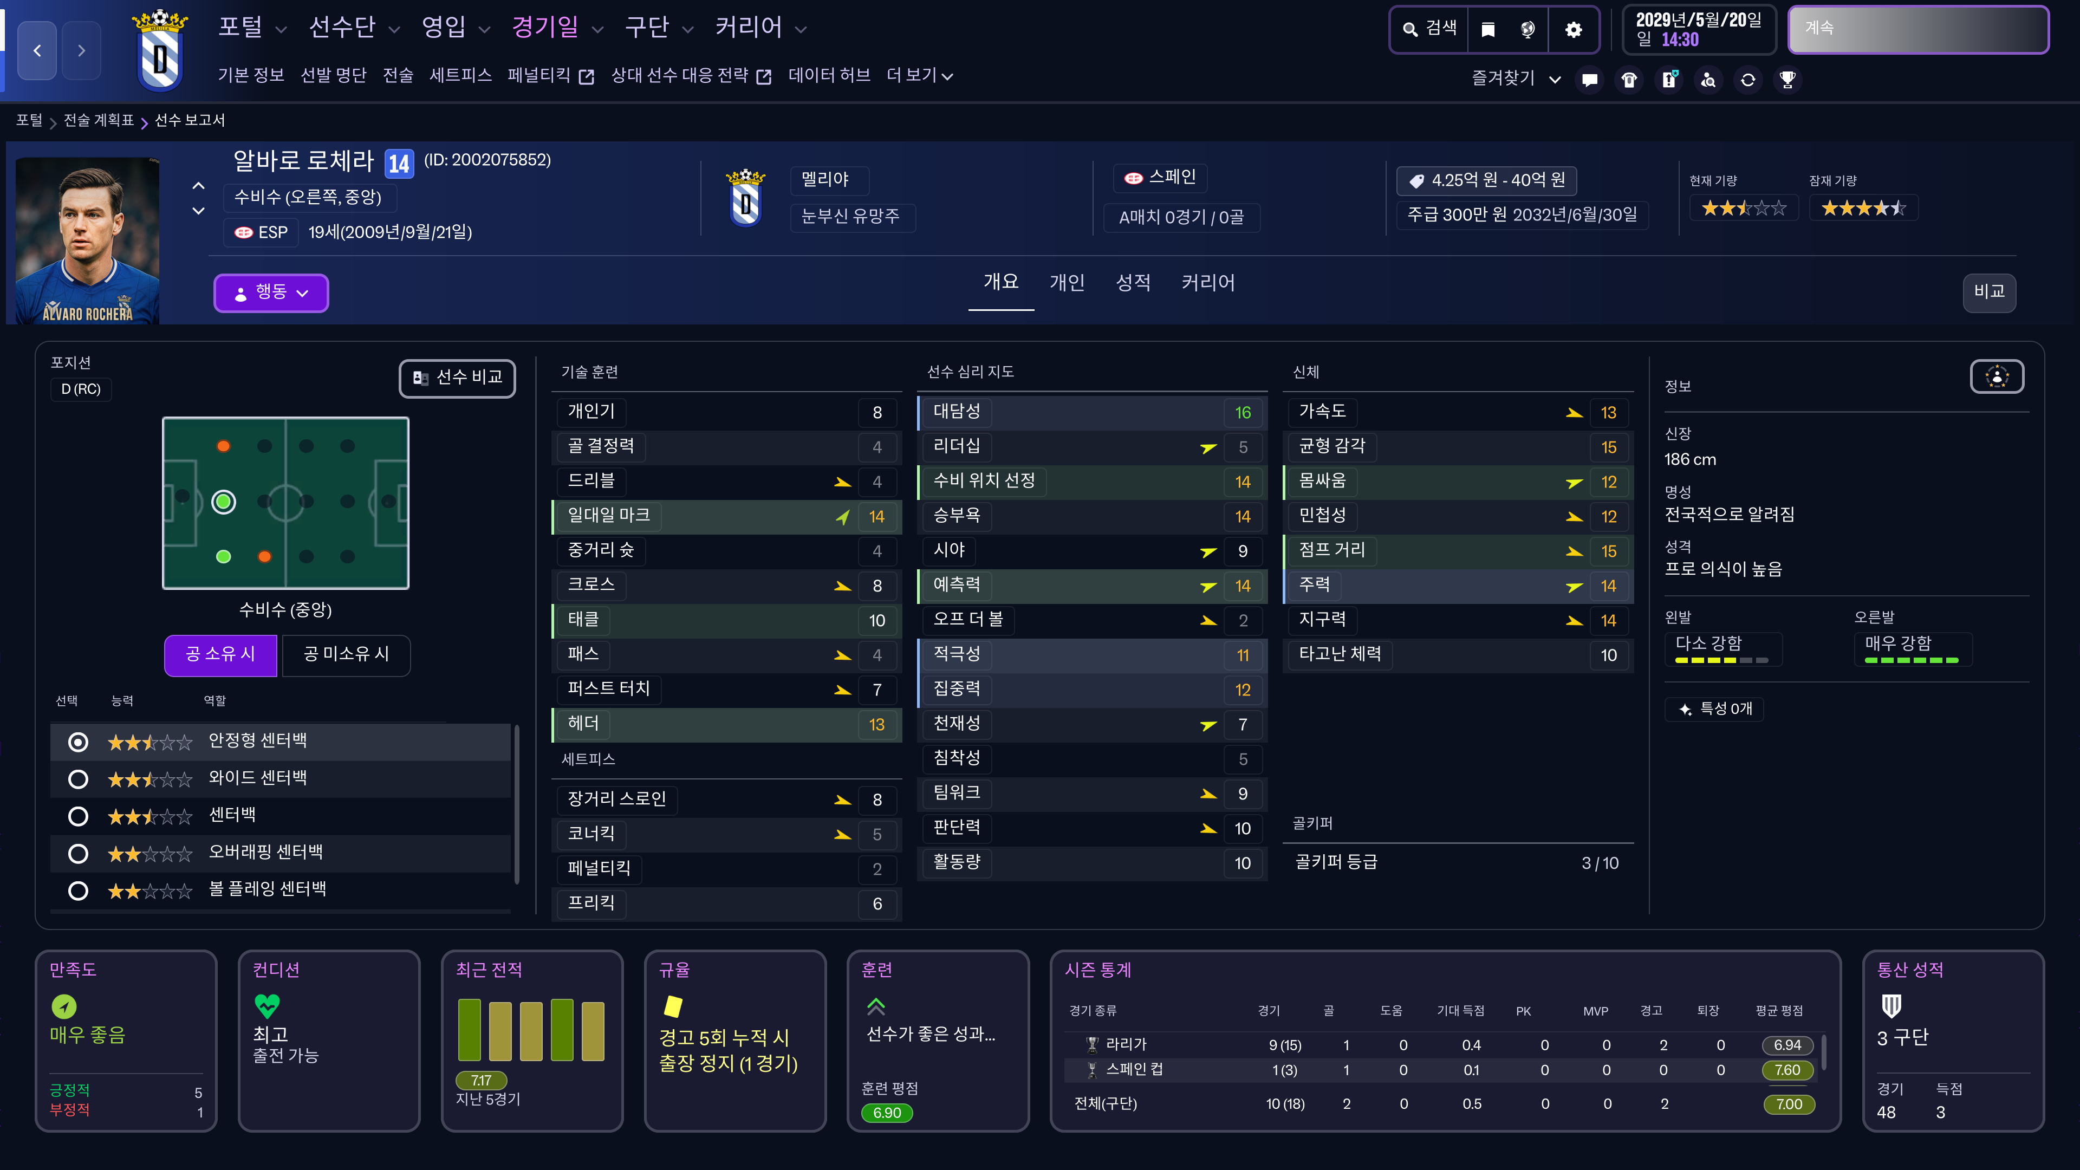Click the 선수 비교 button
2080x1170 pixels.
(x=457, y=378)
